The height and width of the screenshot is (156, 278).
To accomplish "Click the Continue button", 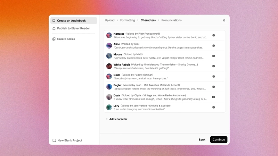I will pos(219,140).
